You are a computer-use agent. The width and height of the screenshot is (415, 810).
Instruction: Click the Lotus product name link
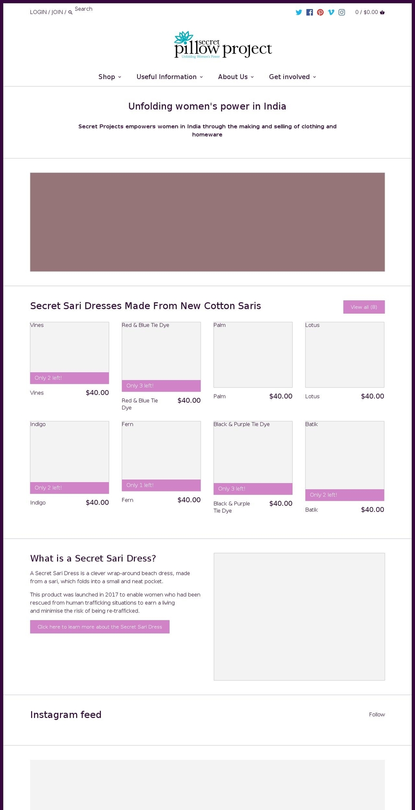(313, 396)
